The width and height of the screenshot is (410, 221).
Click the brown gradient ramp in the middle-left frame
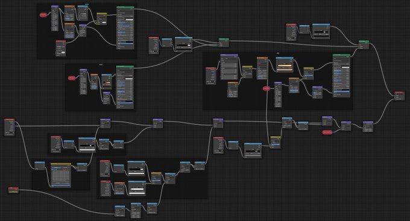tap(107, 83)
